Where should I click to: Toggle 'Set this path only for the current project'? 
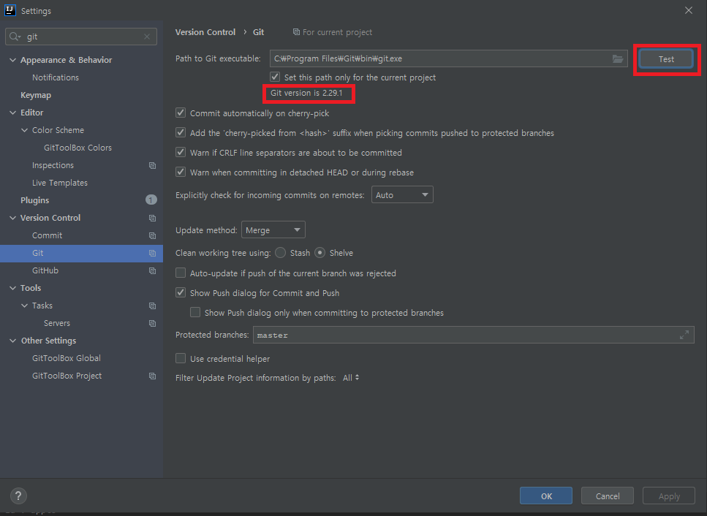click(x=275, y=77)
